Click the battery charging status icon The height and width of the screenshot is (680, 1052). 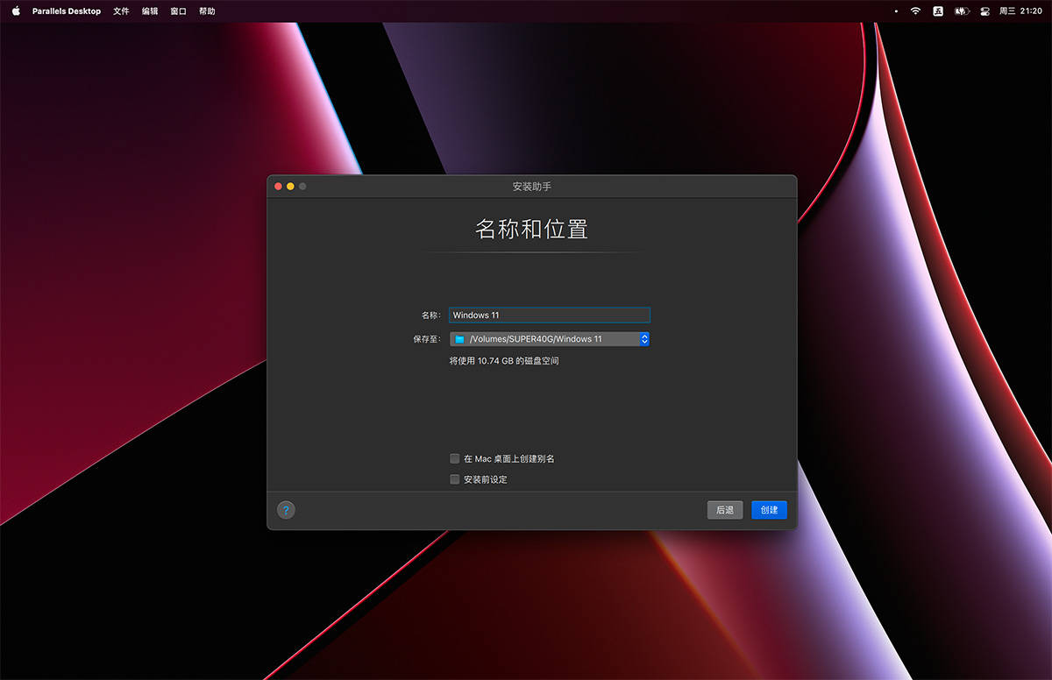pos(962,11)
